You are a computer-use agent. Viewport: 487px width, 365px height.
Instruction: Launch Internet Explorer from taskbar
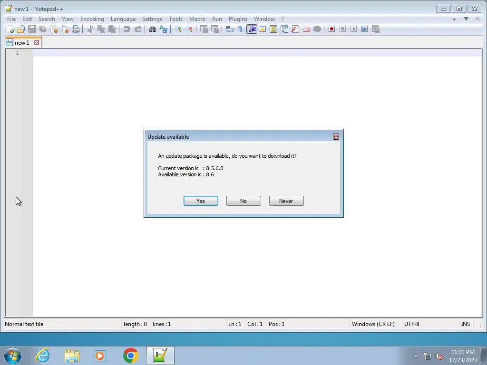coord(42,355)
